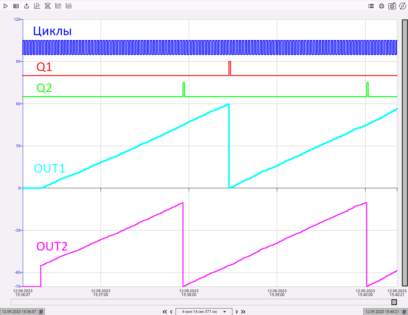Click the '4 мин 14 сек 571 мс' field

tap(200, 312)
